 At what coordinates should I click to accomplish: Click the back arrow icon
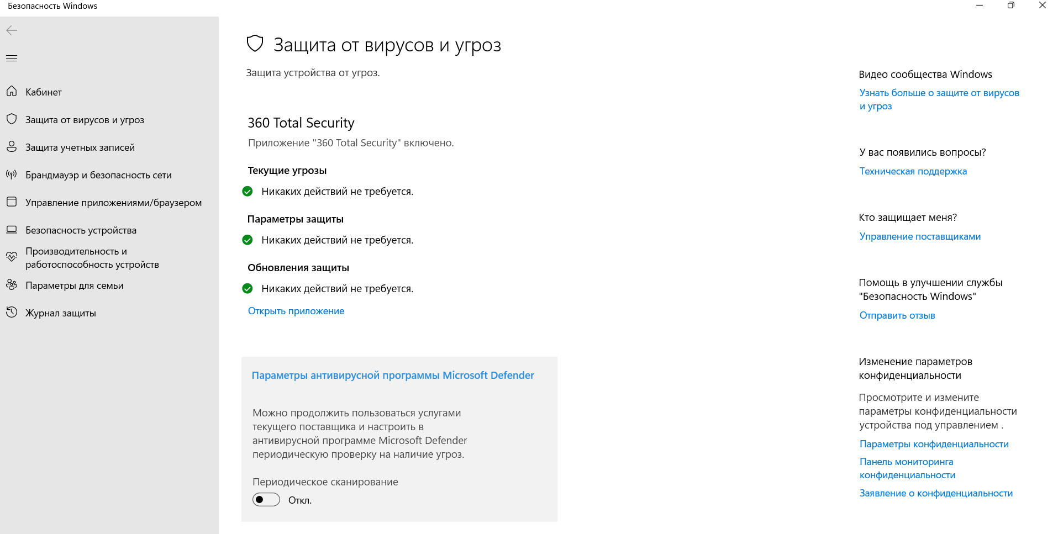point(12,30)
